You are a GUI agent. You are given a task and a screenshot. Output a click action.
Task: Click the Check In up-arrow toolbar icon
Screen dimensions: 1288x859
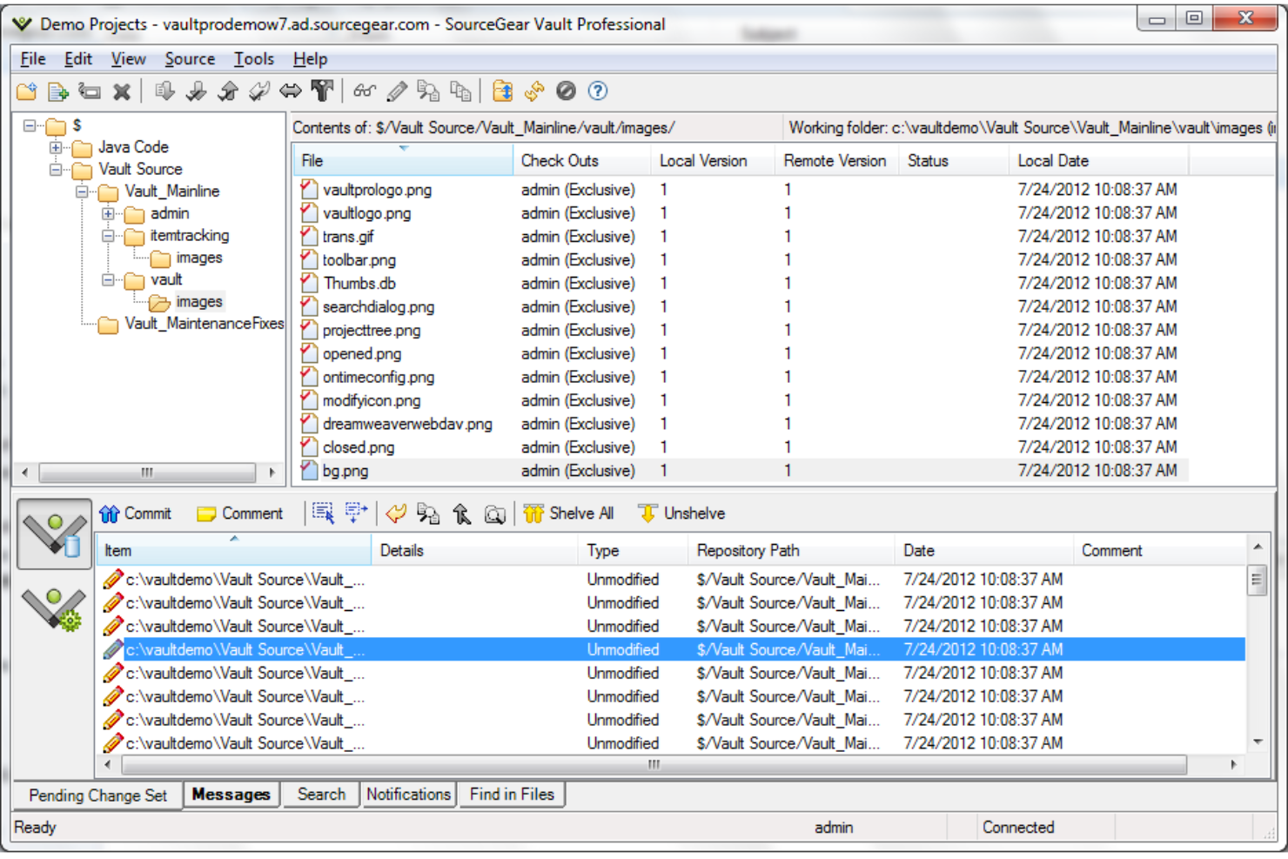[229, 91]
